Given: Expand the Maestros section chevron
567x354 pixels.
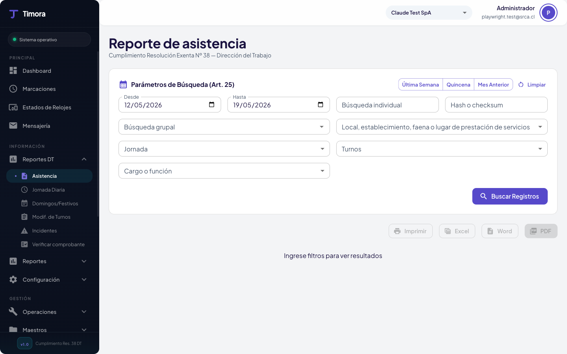Looking at the screenshot, I should pos(84,330).
